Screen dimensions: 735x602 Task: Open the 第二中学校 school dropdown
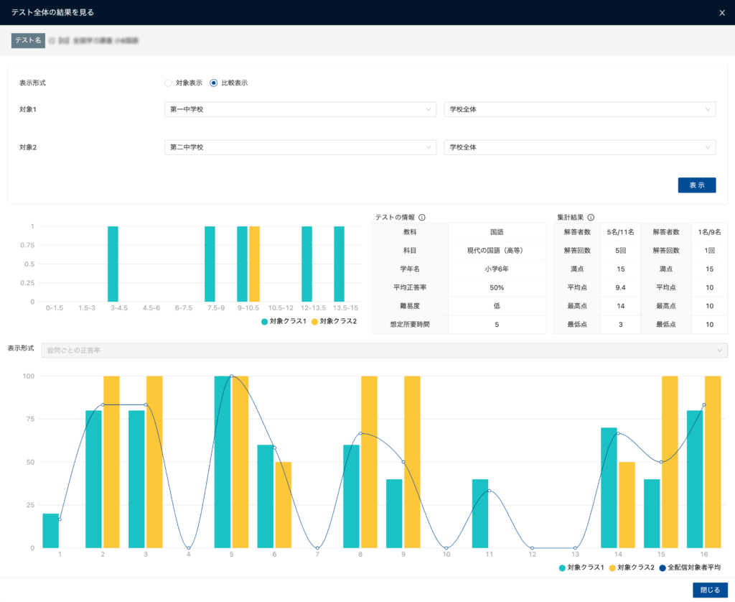(x=300, y=147)
